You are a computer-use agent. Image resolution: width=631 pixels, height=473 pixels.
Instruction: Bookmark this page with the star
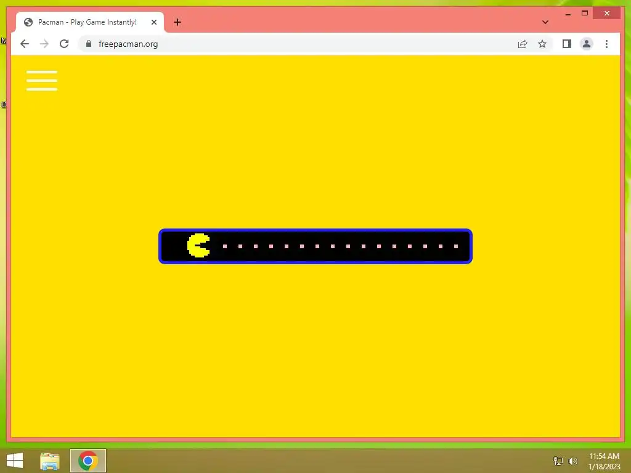[x=542, y=44]
